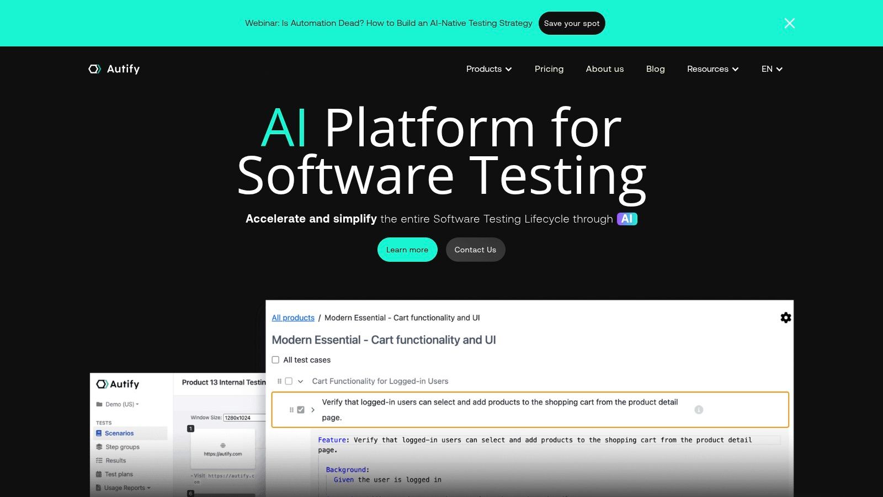This screenshot has height=497, width=883.
Task: Click the info icon on highlighted test case
Action: (x=699, y=410)
